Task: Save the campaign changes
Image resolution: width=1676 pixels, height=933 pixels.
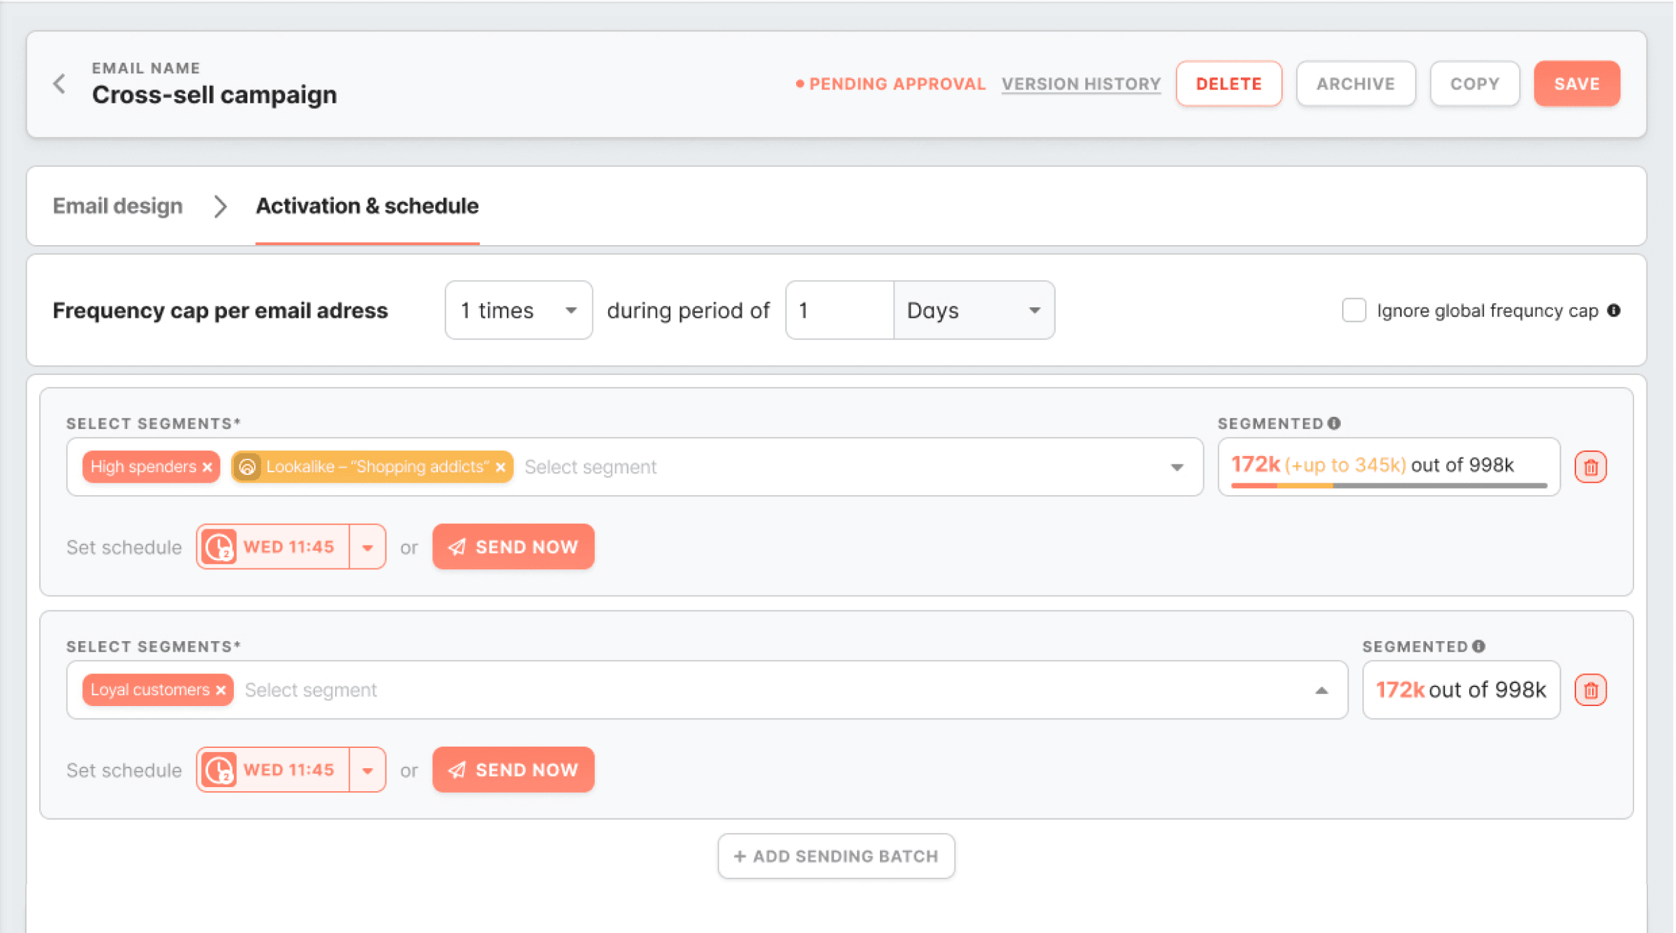Action: tap(1576, 83)
